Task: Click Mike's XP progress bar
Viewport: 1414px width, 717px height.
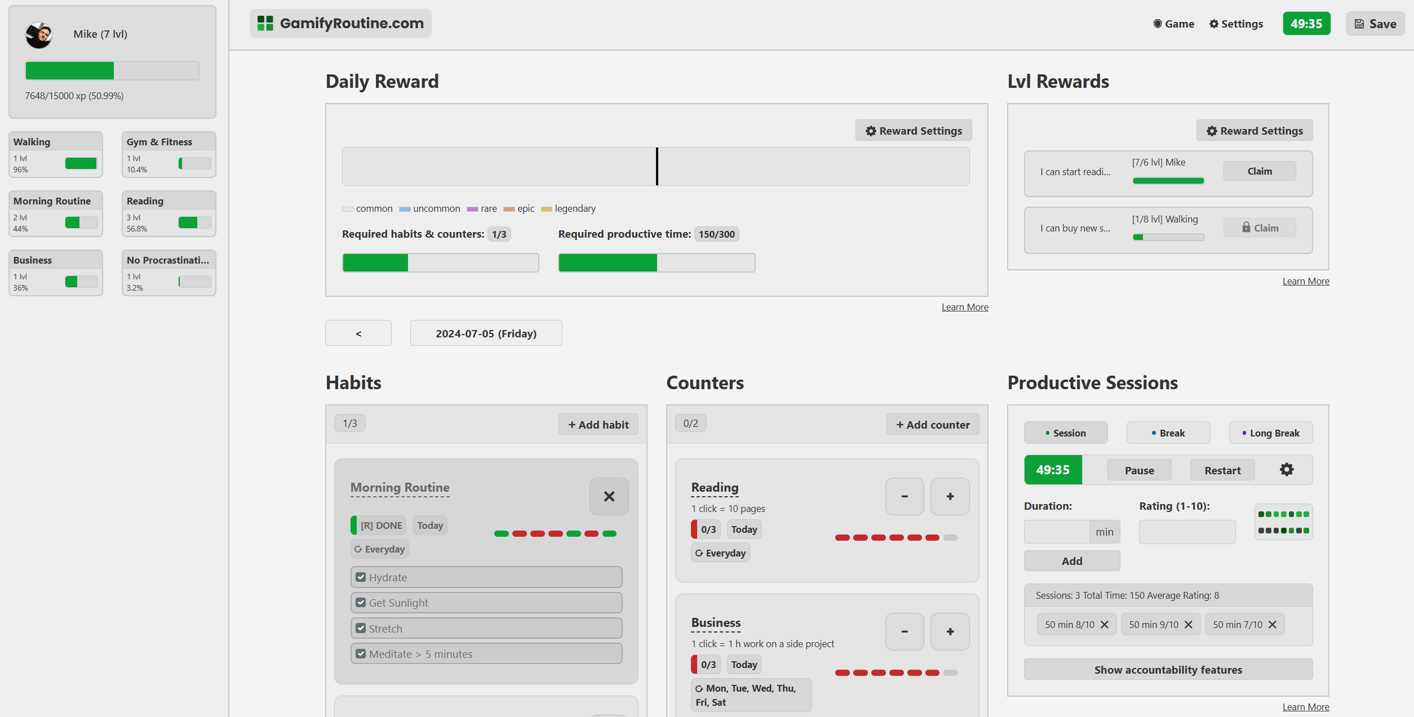Action: pos(112,70)
